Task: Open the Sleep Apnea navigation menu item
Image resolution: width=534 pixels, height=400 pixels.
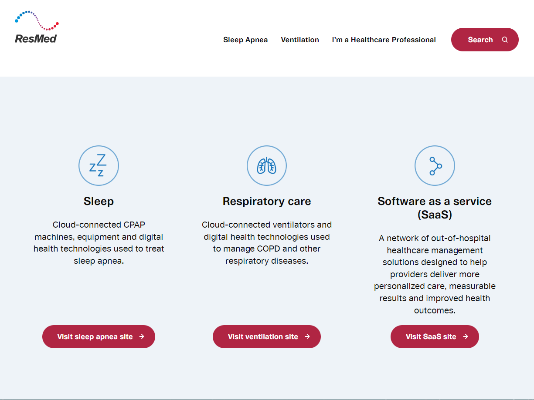Action: tap(245, 40)
